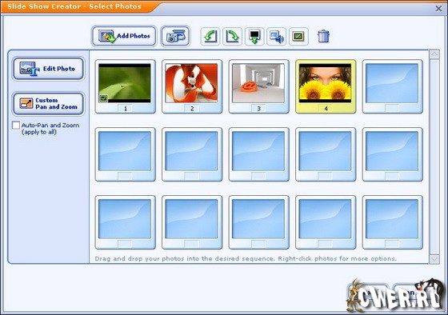The height and width of the screenshot is (315, 448).
Task: Click number label 3 under the corridor photo
Action: [259, 109]
